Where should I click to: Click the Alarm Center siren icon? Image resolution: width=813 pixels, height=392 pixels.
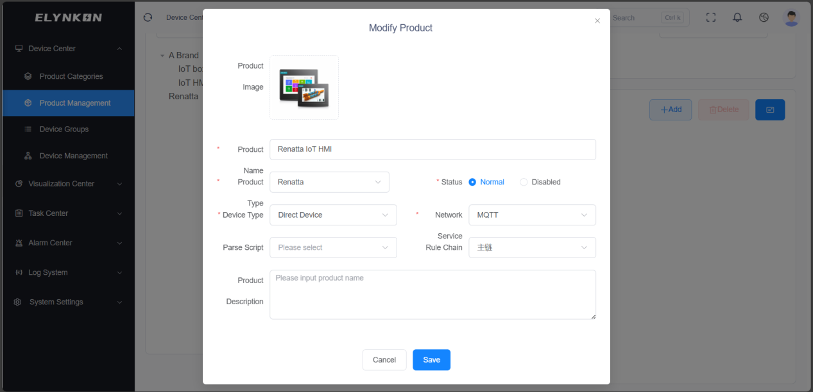(19, 243)
